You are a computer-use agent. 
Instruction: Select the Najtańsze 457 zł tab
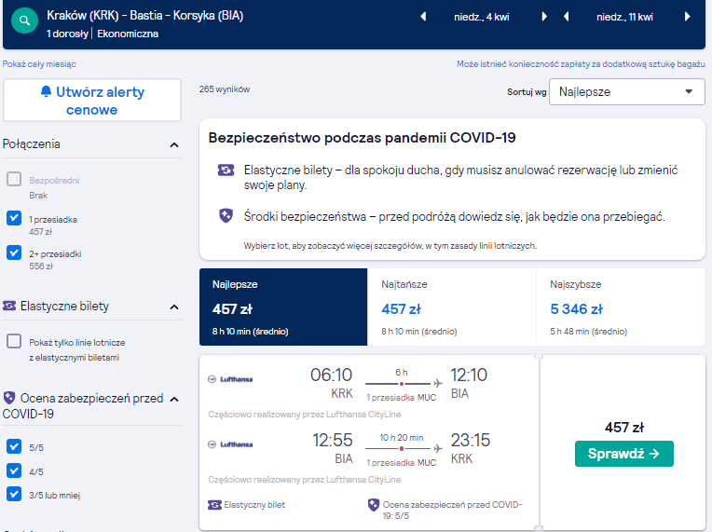(x=452, y=307)
